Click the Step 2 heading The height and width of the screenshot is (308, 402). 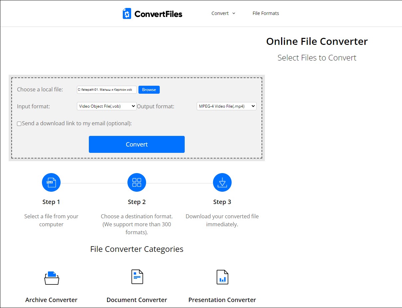pyautogui.click(x=137, y=202)
